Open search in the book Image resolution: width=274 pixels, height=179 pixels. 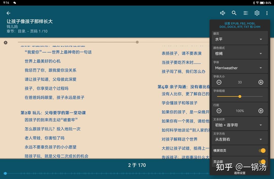point(234,13)
